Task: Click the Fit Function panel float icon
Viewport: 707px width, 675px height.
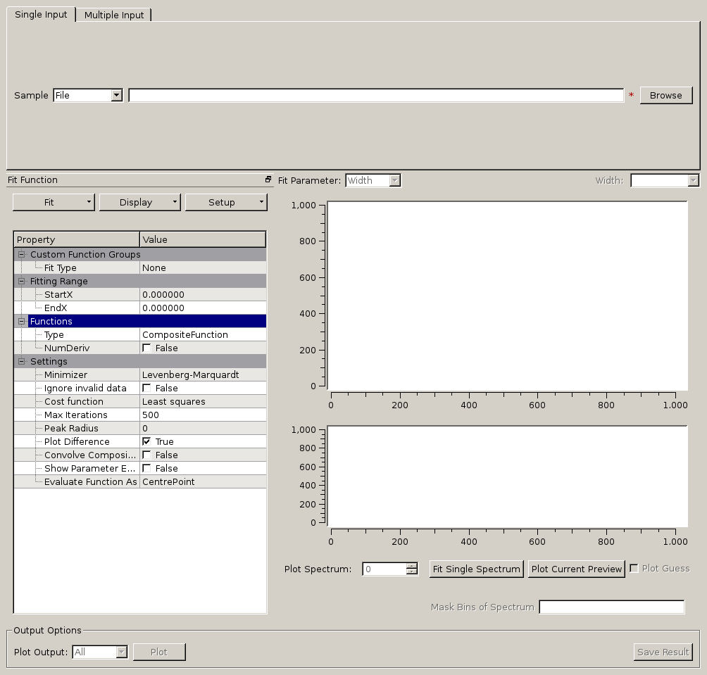Action: (x=268, y=180)
